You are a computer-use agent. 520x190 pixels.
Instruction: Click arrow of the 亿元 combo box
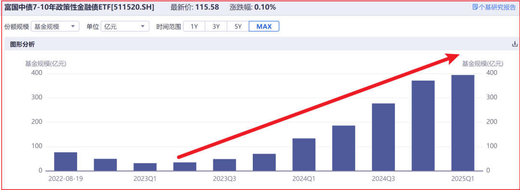[x=143, y=26]
